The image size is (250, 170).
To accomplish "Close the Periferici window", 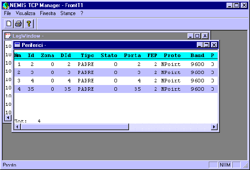I will click(x=214, y=45).
